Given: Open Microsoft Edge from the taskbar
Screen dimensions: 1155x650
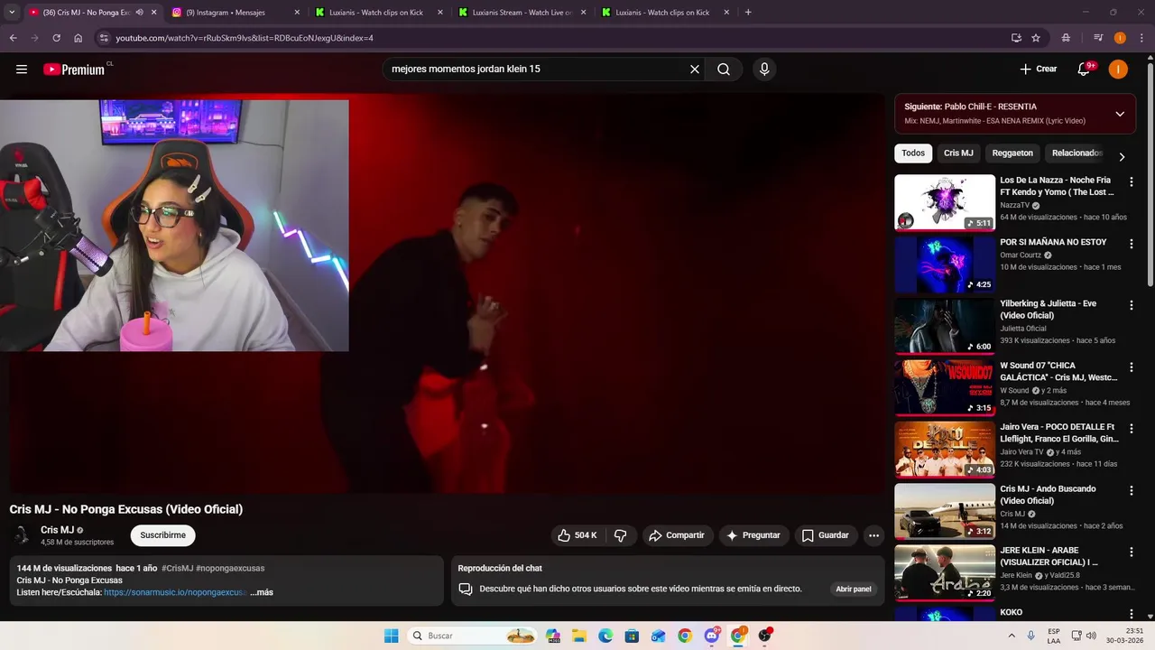Looking at the screenshot, I should click(x=605, y=636).
